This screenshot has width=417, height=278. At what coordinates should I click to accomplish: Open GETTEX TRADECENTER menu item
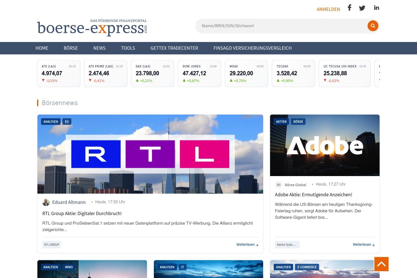point(174,48)
